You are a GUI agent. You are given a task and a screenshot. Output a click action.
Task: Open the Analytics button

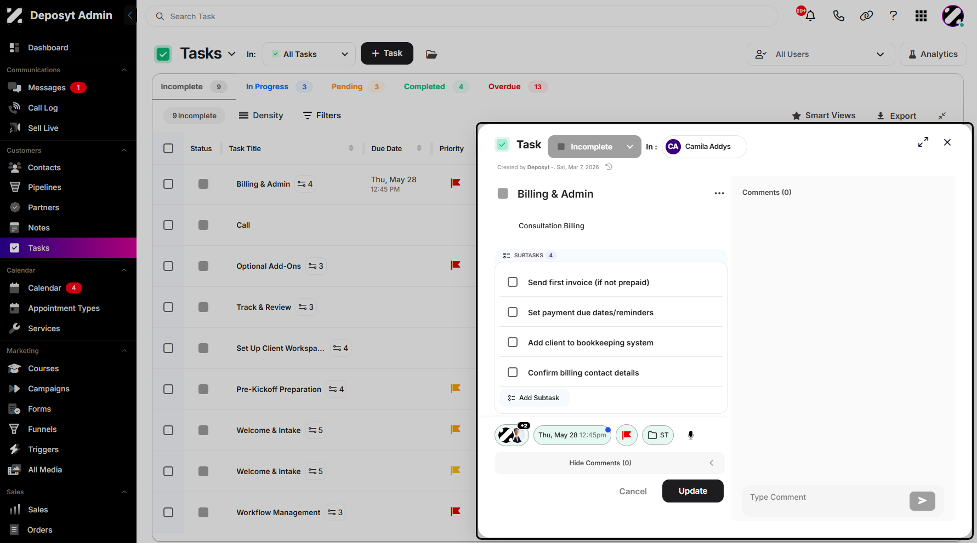[x=933, y=54]
